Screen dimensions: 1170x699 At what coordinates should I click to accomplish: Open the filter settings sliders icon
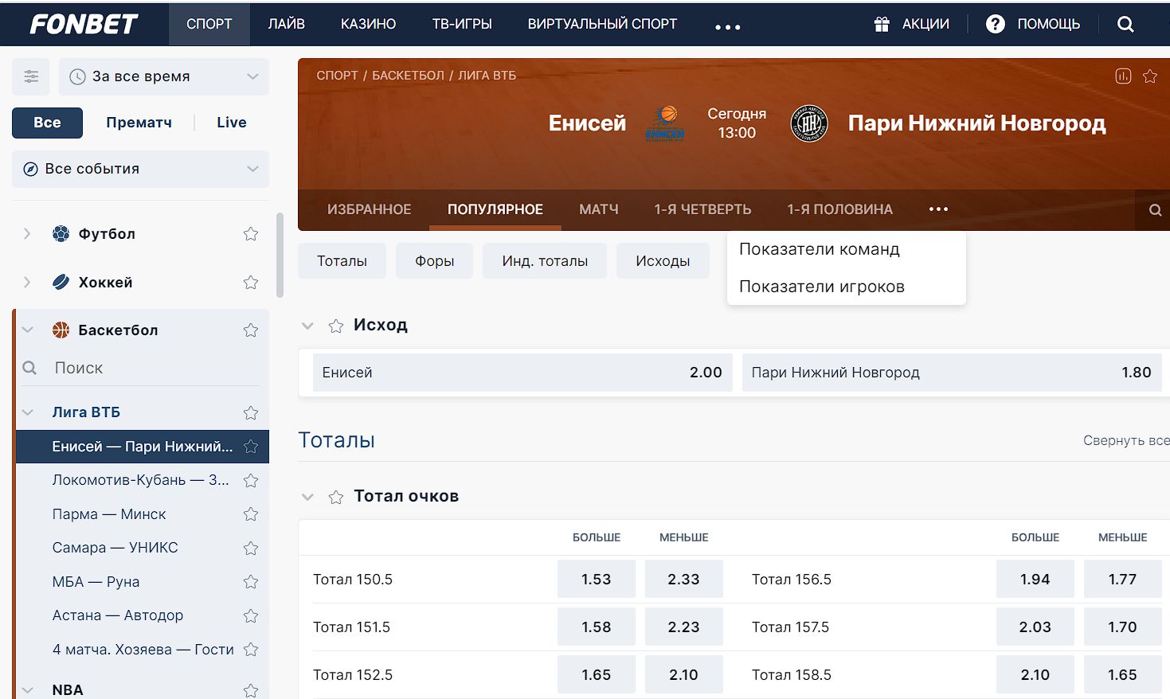click(x=31, y=76)
